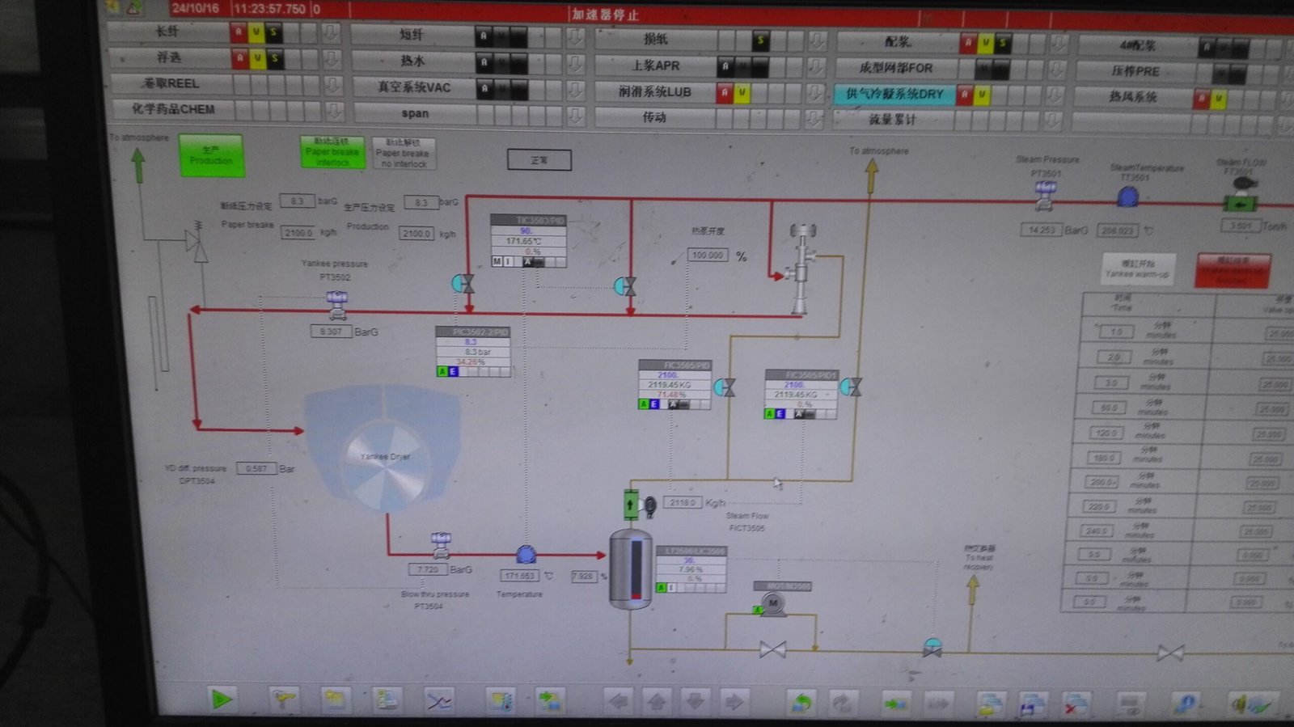Screen dimensions: 1294x727
Task: Expand the down arrow beside 真空系统VAC
Action: point(575,88)
